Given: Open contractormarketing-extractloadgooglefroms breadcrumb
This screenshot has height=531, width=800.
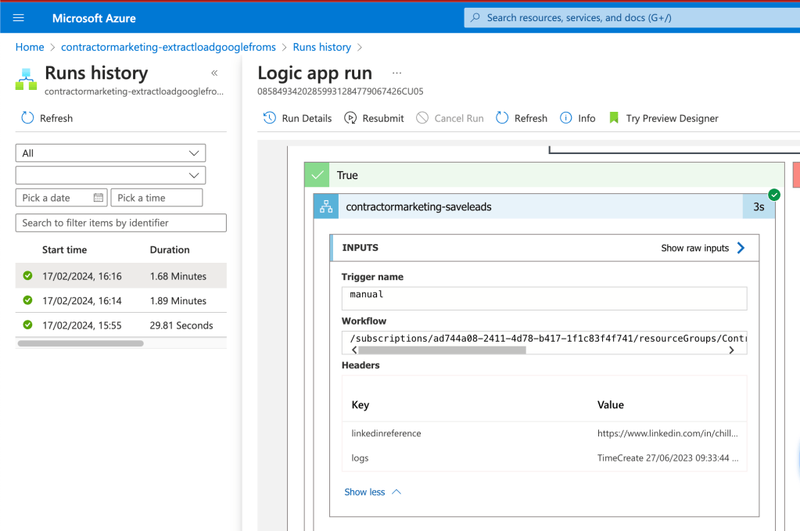Looking at the screenshot, I should [x=168, y=47].
